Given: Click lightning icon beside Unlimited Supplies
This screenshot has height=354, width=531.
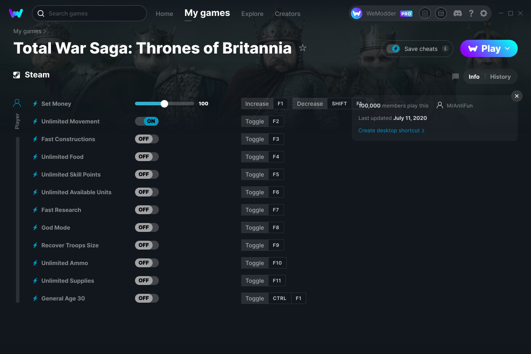Looking at the screenshot, I should coord(35,281).
